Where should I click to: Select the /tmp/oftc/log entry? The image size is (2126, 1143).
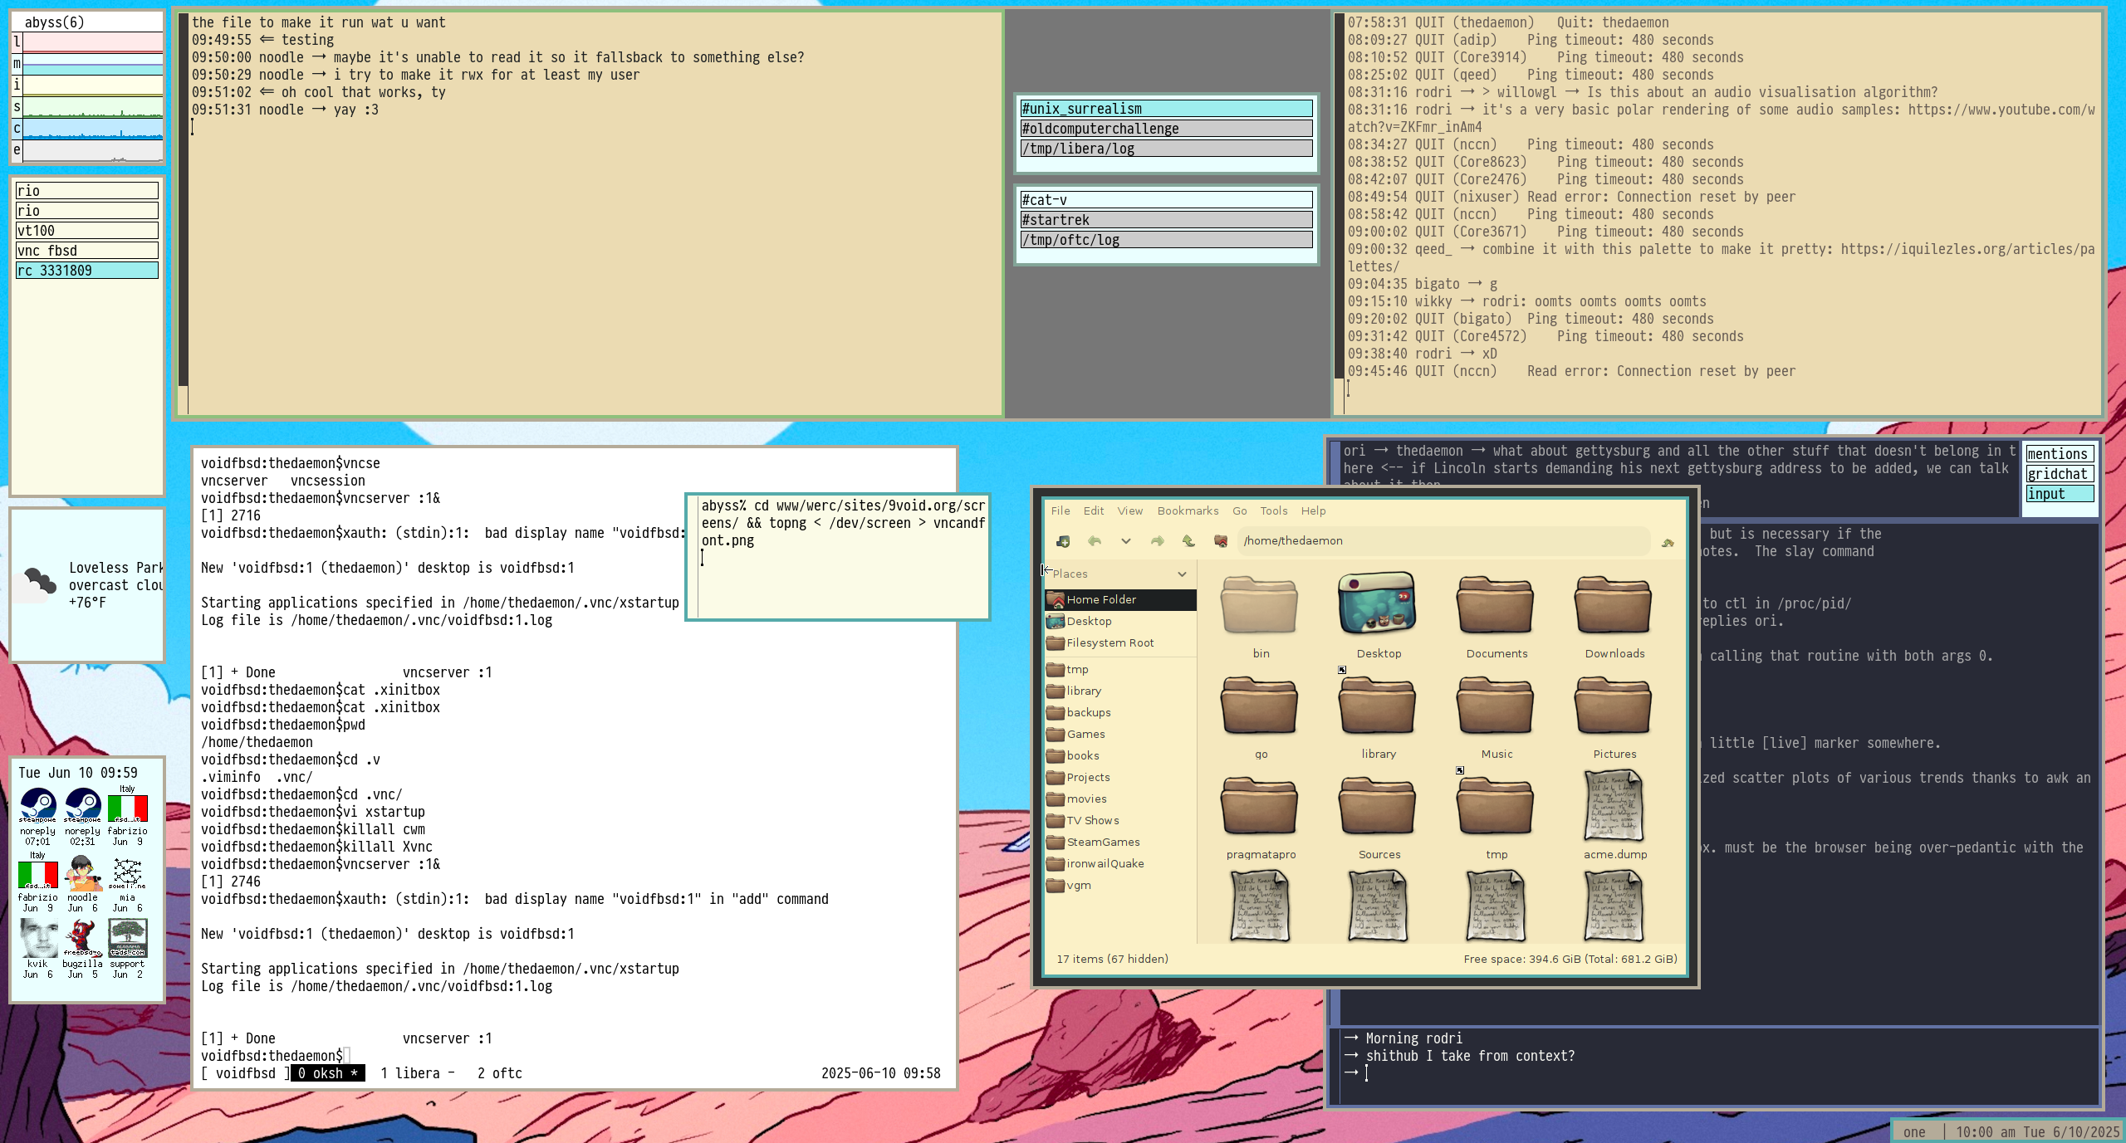coord(1166,240)
